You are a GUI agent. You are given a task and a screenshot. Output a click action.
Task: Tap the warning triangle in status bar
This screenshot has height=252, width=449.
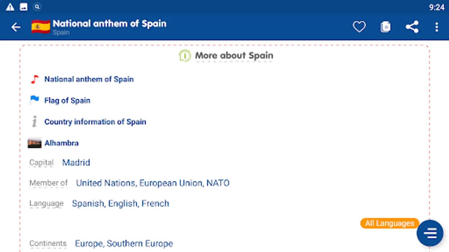(10, 7)
